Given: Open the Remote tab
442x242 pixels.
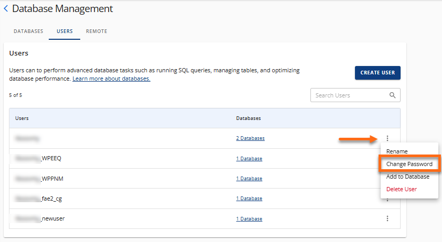Looking at the screenshot, I should click(x=96, y=31).
